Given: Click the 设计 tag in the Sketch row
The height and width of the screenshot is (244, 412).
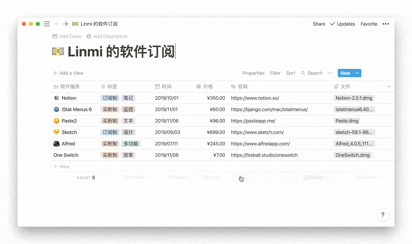Looking at the screenshot, I should click(128, 132).
